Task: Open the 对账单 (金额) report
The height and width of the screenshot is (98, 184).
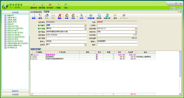Action: click(12, 20)
